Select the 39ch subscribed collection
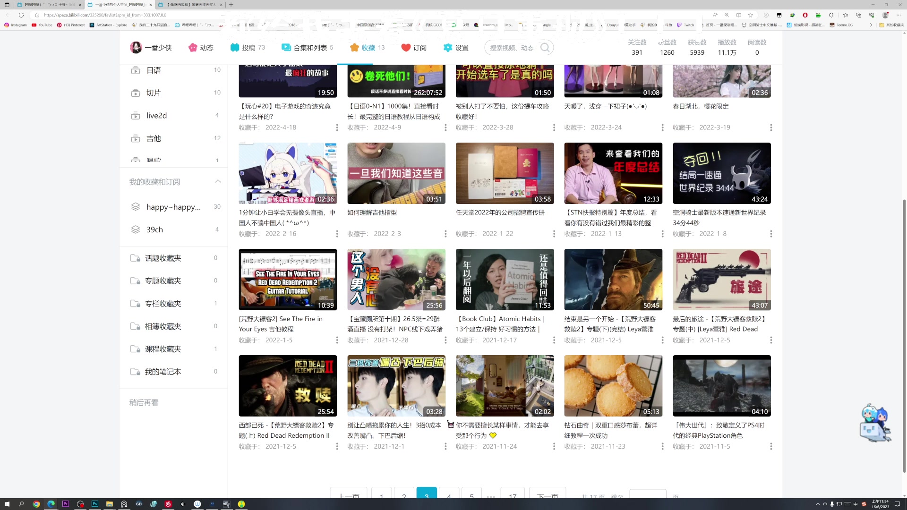The width and height of the screenshot is (907, 510). (174, 229)
